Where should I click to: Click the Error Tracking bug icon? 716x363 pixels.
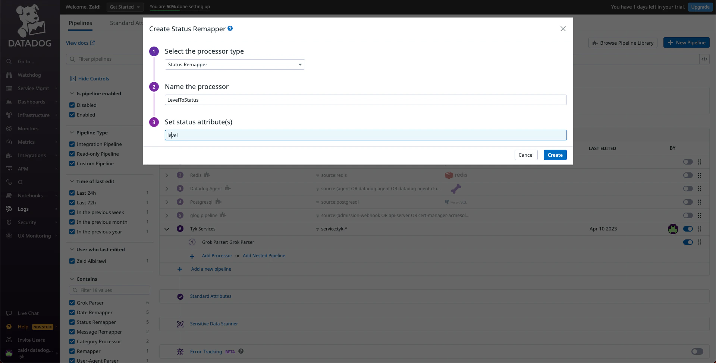pyautogui.click(x=180, y=351)
